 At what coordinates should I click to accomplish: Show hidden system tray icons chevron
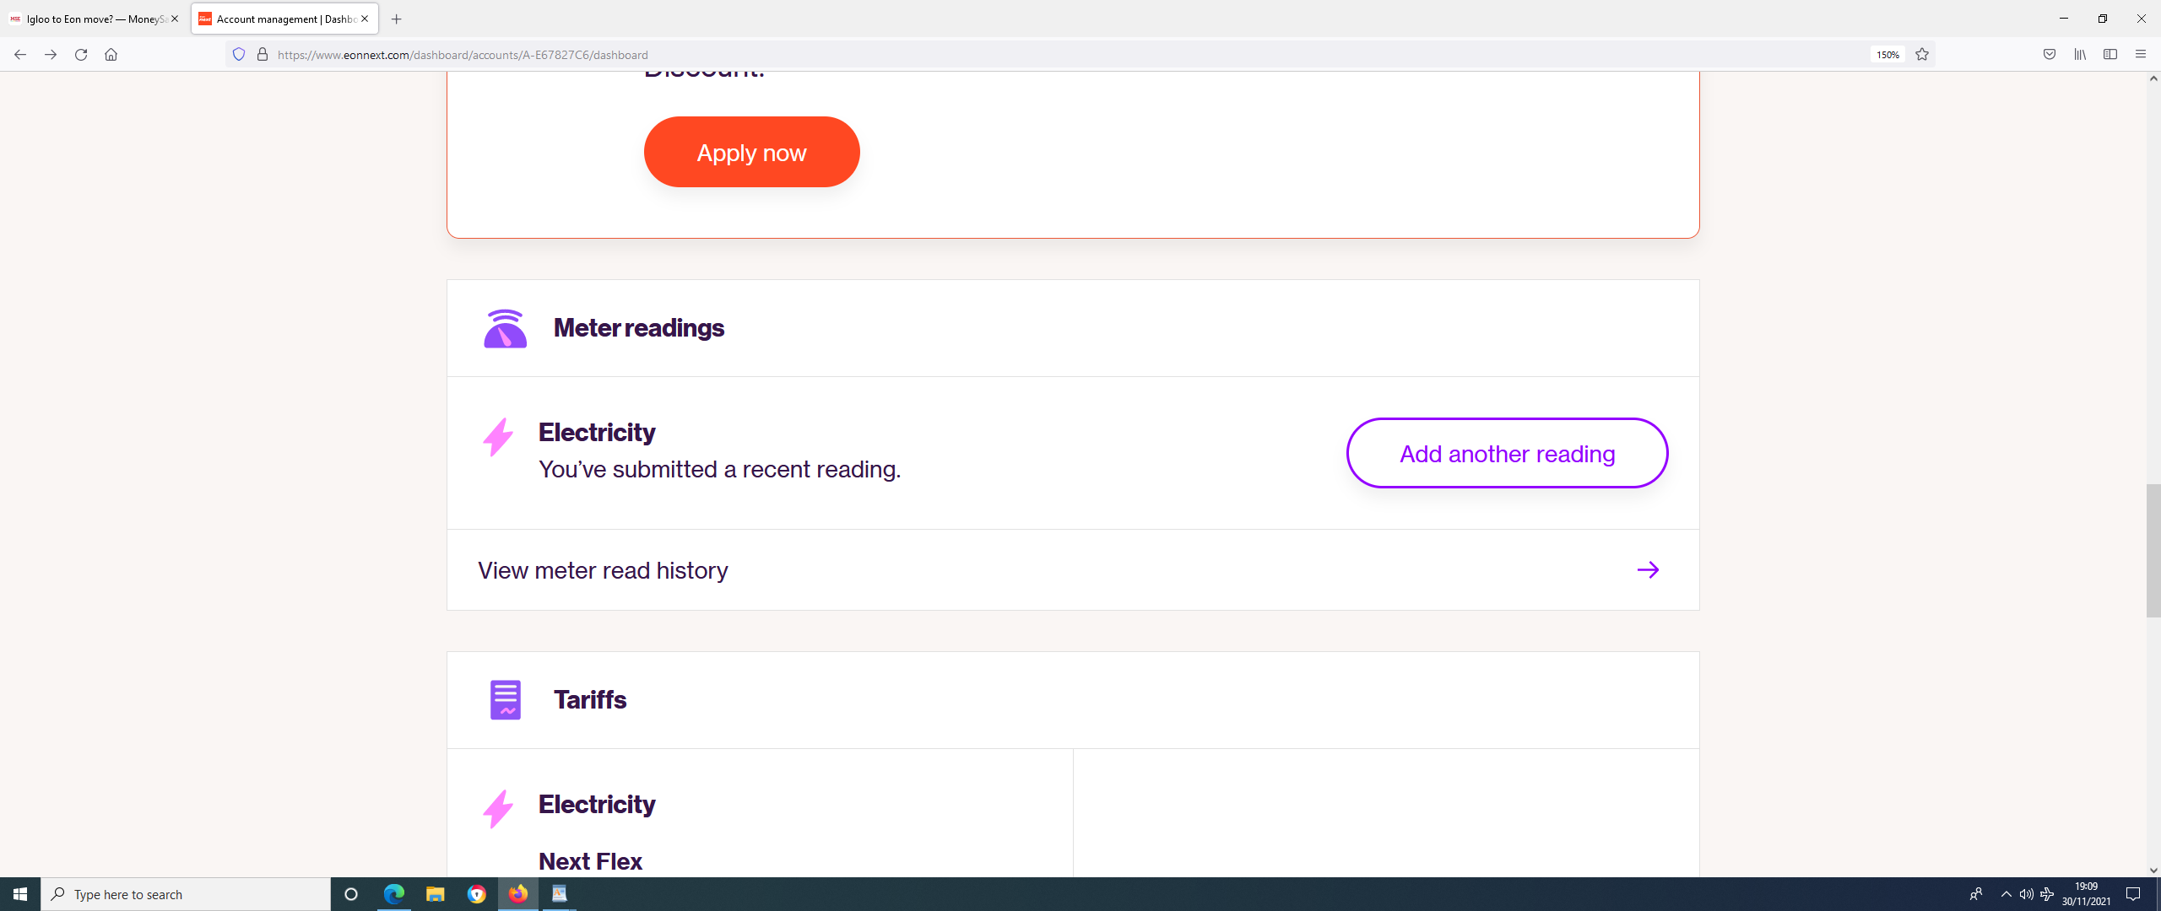coord(2007,894)
